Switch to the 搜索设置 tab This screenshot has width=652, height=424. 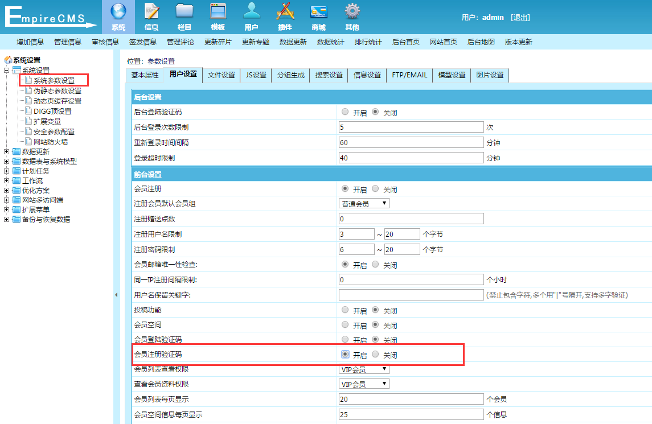point(329,75)
